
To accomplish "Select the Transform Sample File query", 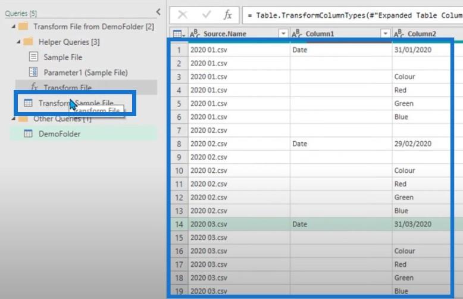I will coord(76,103).
